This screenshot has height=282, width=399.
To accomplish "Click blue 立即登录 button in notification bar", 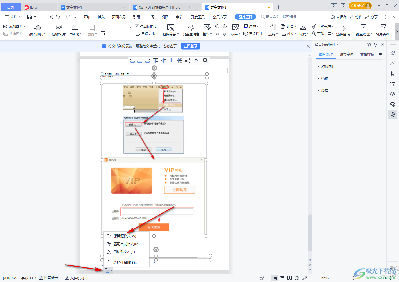I will 190,46.
